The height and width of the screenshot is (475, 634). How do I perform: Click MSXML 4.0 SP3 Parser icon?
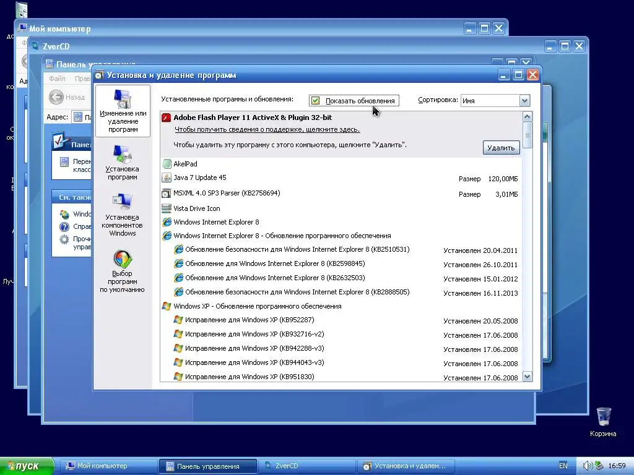(167, 193)
